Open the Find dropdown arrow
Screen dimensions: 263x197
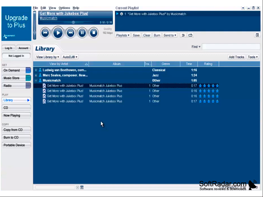[199, 47]
